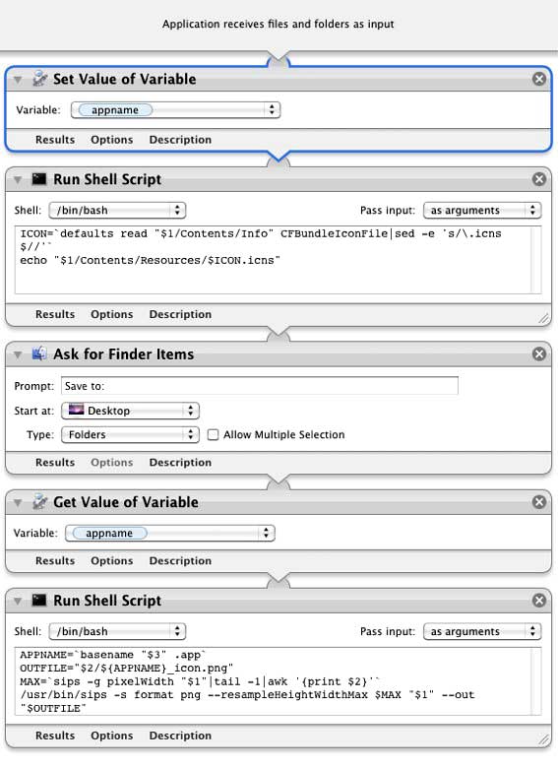Click the 'Set Value of Variable' title
This screenshot has height=768, width=558.
point(124,79)
